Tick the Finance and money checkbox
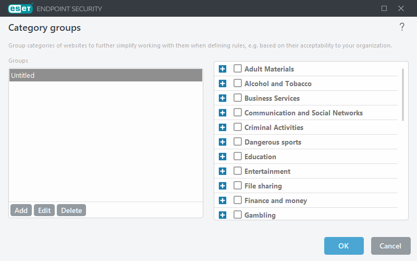 point(238,200)
